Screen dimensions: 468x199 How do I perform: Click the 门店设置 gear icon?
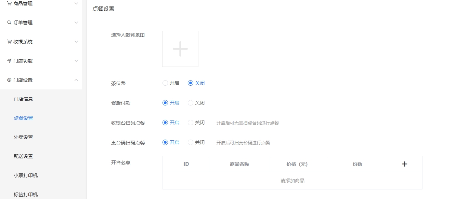point(9,80)
